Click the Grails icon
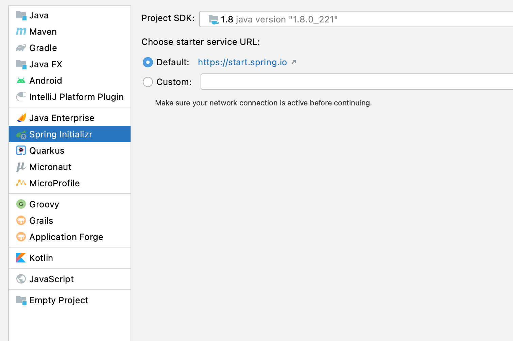513x341 pixels. [x=21, y=220]
